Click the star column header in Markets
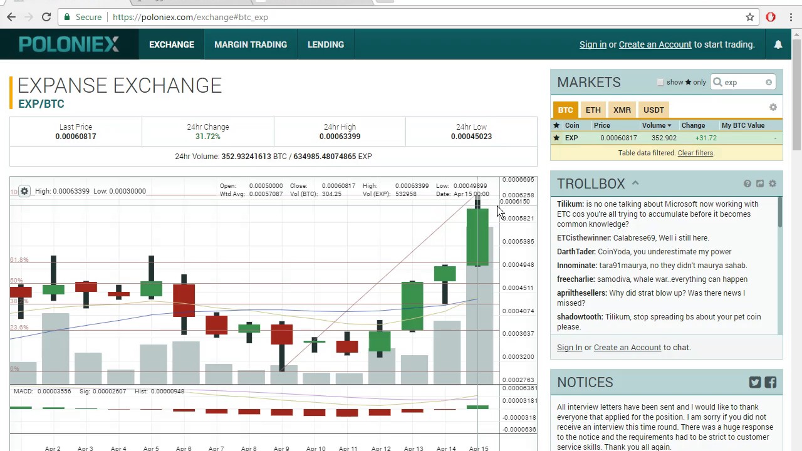This screenshot has width=802, height=451. [556, 125]
